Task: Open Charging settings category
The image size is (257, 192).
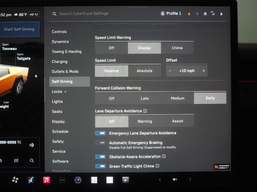Action: (x=59, y=62)
